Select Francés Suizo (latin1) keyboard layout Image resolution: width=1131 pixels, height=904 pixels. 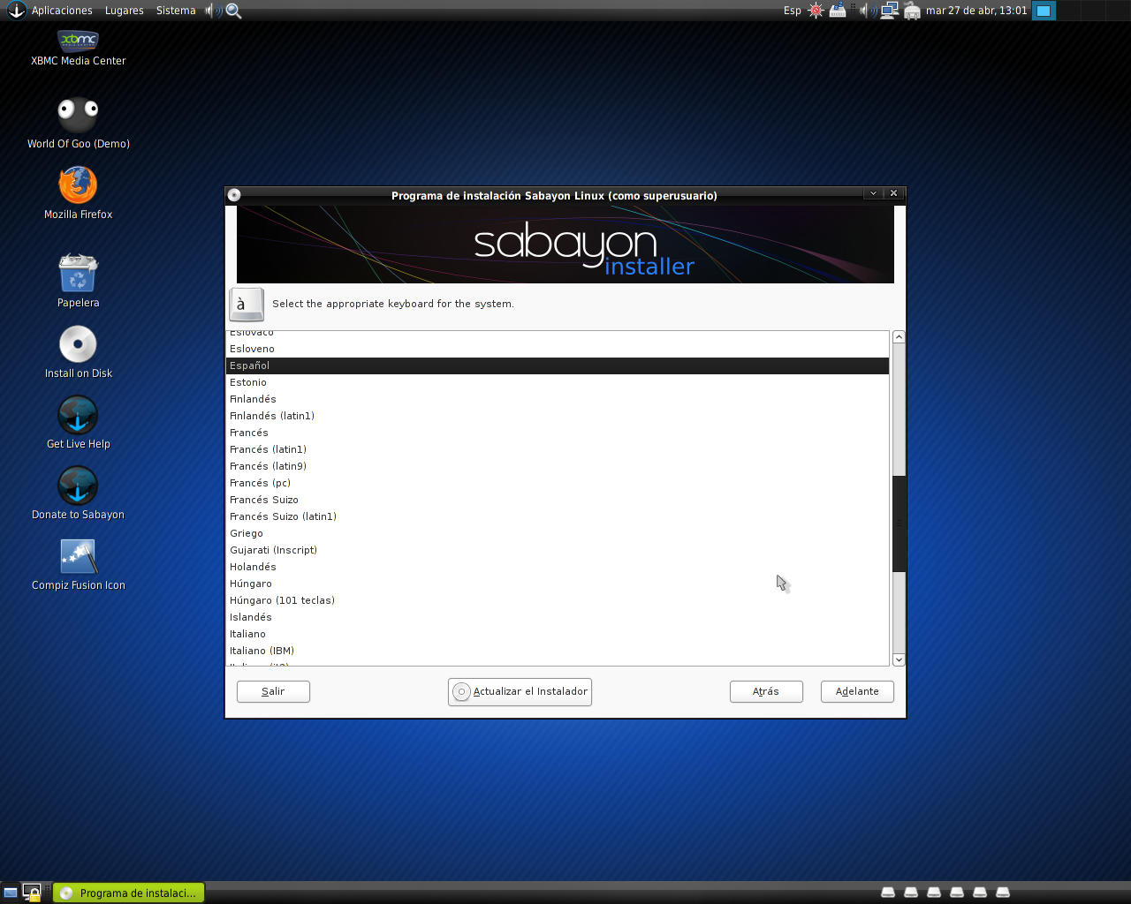tap(558, 516)
